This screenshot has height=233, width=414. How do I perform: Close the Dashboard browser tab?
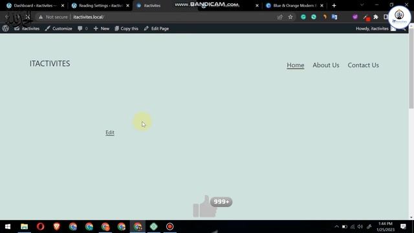tap(63, 6)
